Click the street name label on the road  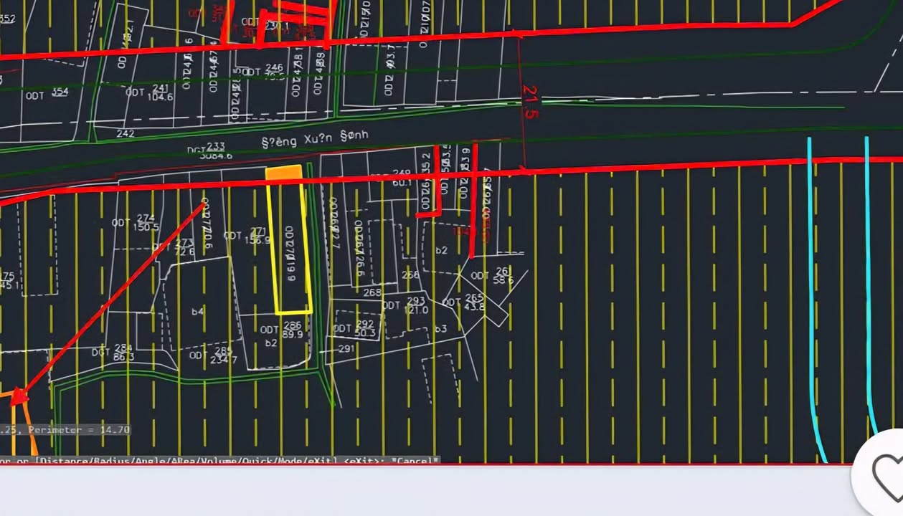click(x=316, y=138)
